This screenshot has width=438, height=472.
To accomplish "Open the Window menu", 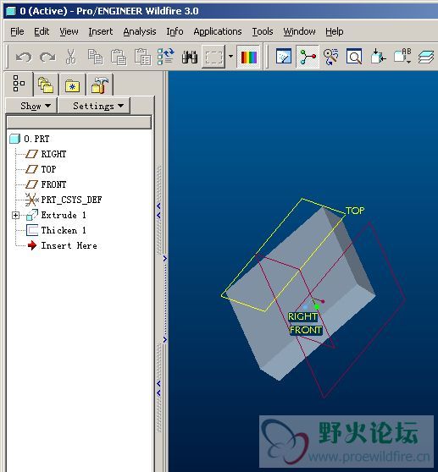I will pos(299,31).
